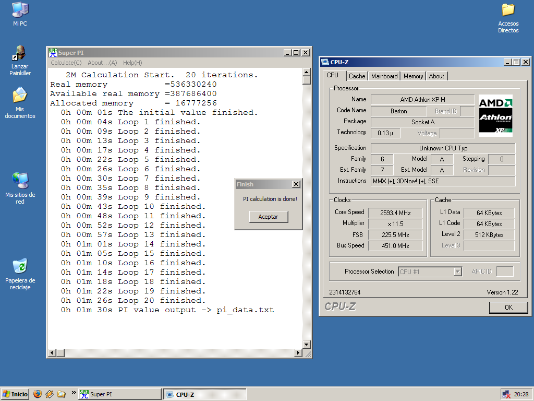Click the Super PI horizontal scrollbar right arrow

(299, 353)
